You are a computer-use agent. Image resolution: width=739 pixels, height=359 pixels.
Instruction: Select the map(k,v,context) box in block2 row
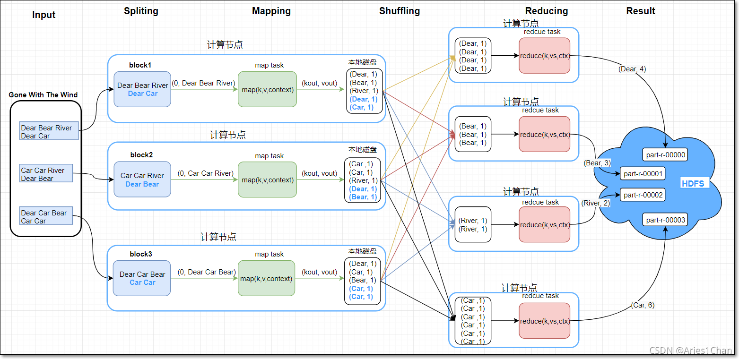click(267, 179)
